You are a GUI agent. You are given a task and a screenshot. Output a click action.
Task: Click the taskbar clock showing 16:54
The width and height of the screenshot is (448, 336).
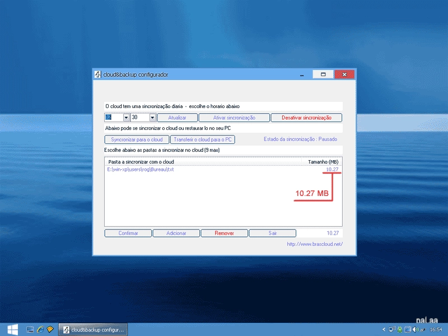point(436,329)
